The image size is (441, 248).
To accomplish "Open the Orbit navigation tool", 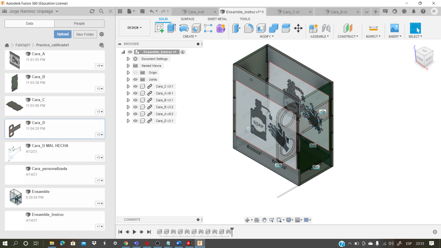I will (x=247, y=220).
